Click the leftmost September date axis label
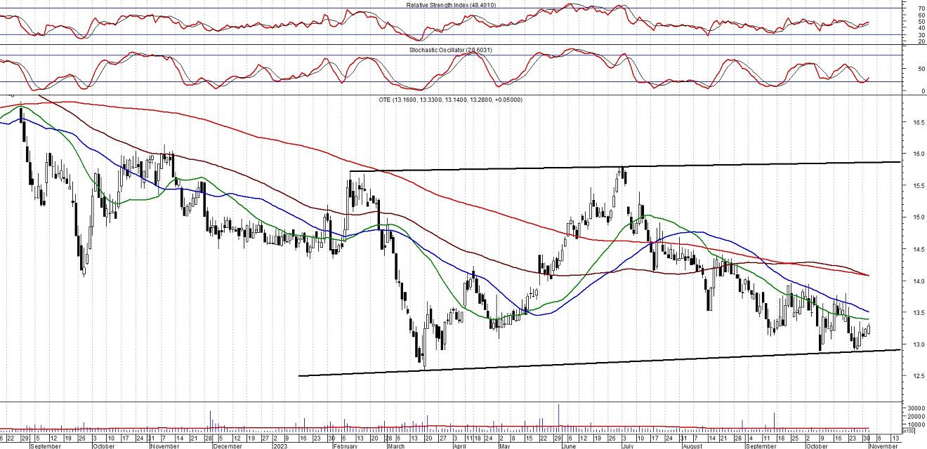The height and width of the screenshot is (449, 927). tap(46, 445)
